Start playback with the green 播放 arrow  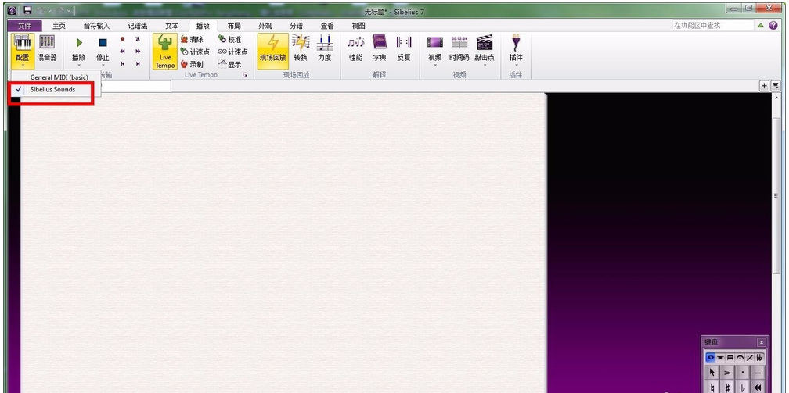click(x=79, y=43)
